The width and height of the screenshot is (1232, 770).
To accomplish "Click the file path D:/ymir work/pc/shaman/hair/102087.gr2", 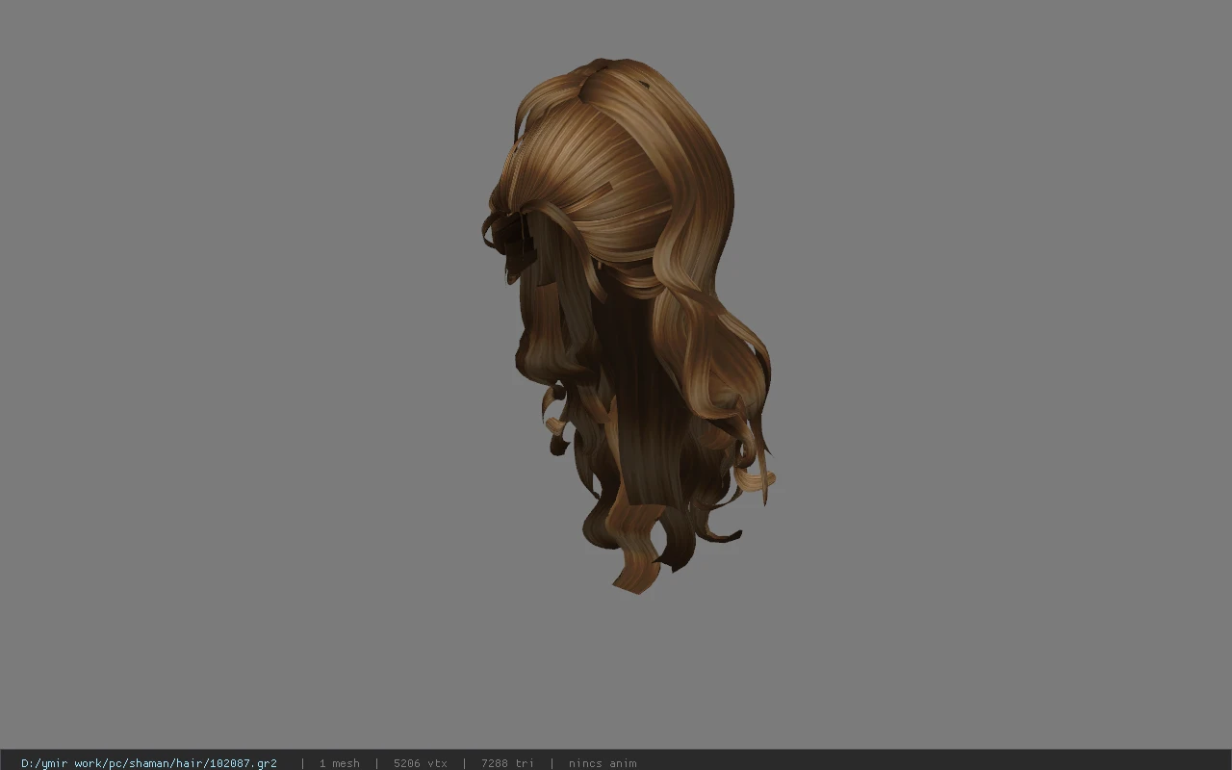I will (149, 763).
